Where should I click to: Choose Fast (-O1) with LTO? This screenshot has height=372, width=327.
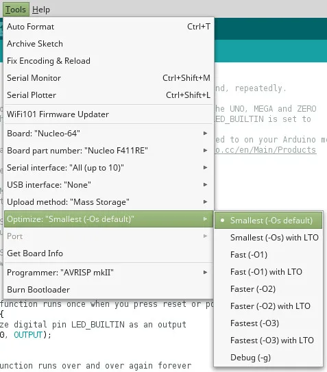tap(268, 272)
